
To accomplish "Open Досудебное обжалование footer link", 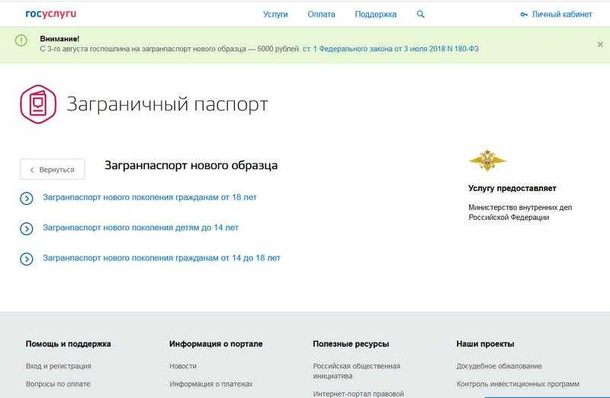I will (499, 366).
